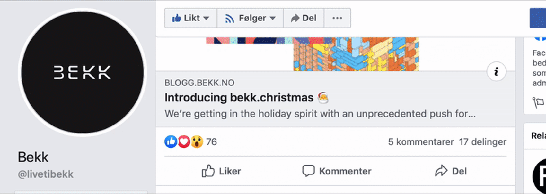Click the wow face reaction icon
Screen dimensions: 546x194
point(197,141)
